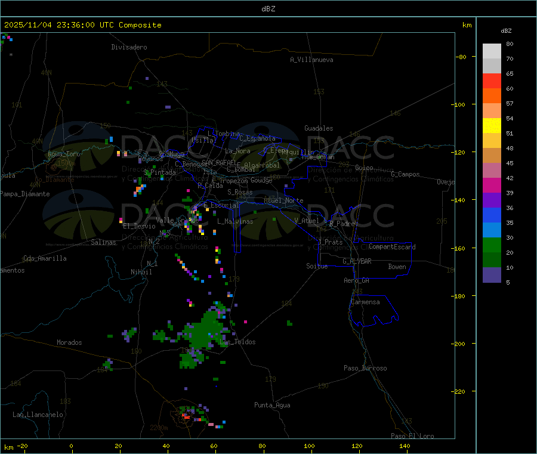Click legend value 65 beside the color scale
Image resolution: width=537 pixels, height=454 pixels.
tap(510, 73)
